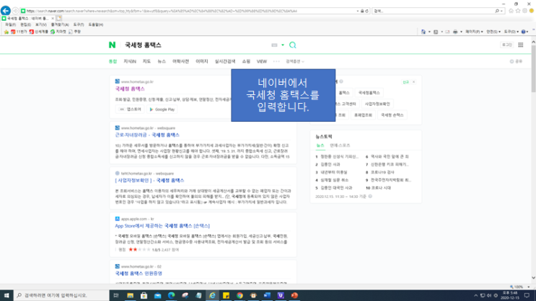
Task: Open the 페이지(P) page dropdown
Action: coord(474,32)
